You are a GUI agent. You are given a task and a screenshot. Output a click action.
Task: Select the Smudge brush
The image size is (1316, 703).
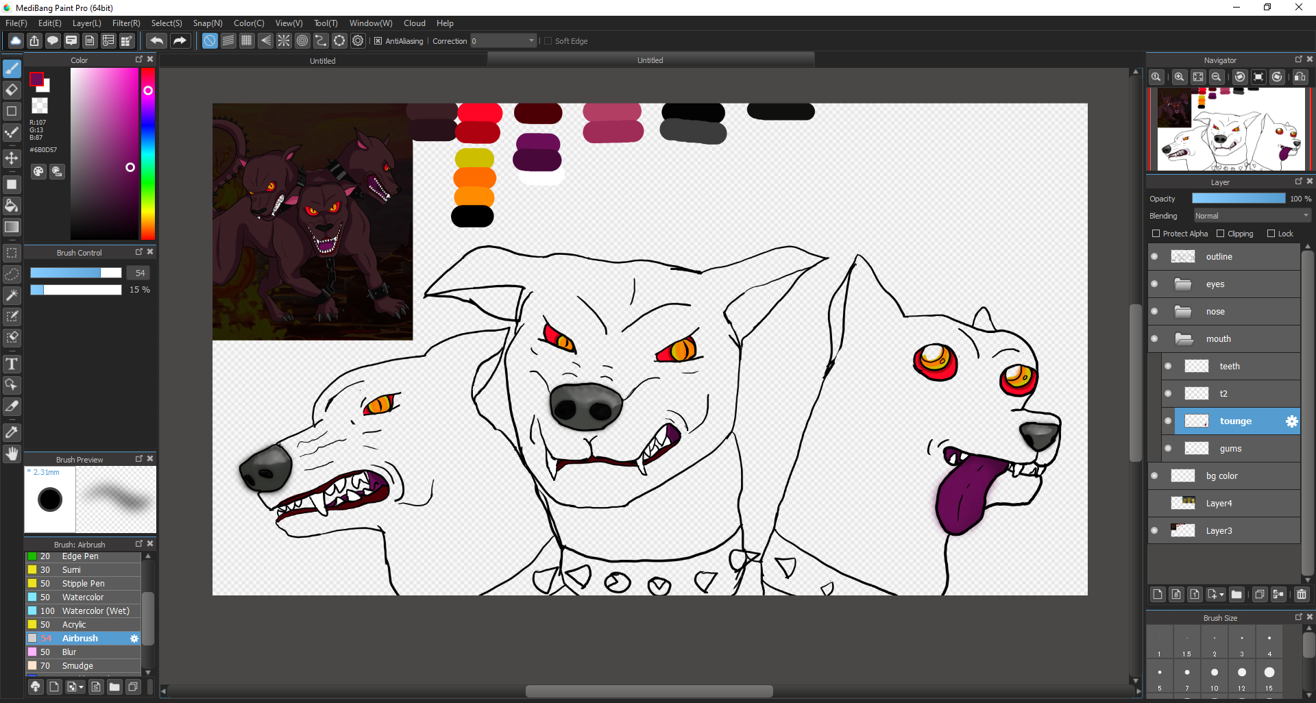[83, 666]
